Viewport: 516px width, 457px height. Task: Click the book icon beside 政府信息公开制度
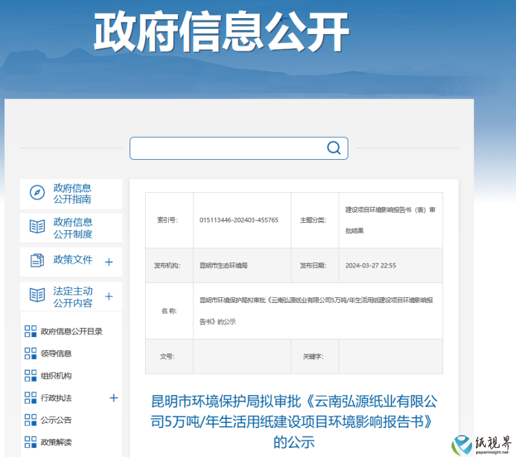coord(37,226)
